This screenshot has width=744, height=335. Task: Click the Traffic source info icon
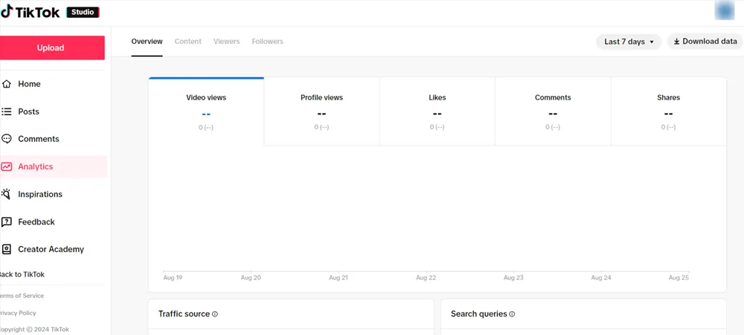pyautogui.click(x=215, y=314)
